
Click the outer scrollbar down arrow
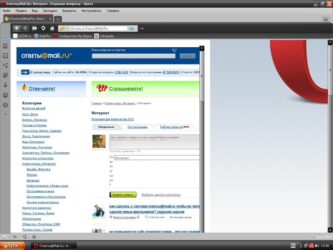330,230
